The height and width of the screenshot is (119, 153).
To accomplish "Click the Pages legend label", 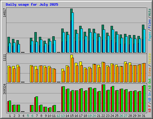I will tap(150, 36).
